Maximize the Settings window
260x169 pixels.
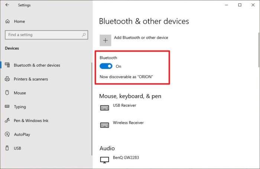(240, 5)
